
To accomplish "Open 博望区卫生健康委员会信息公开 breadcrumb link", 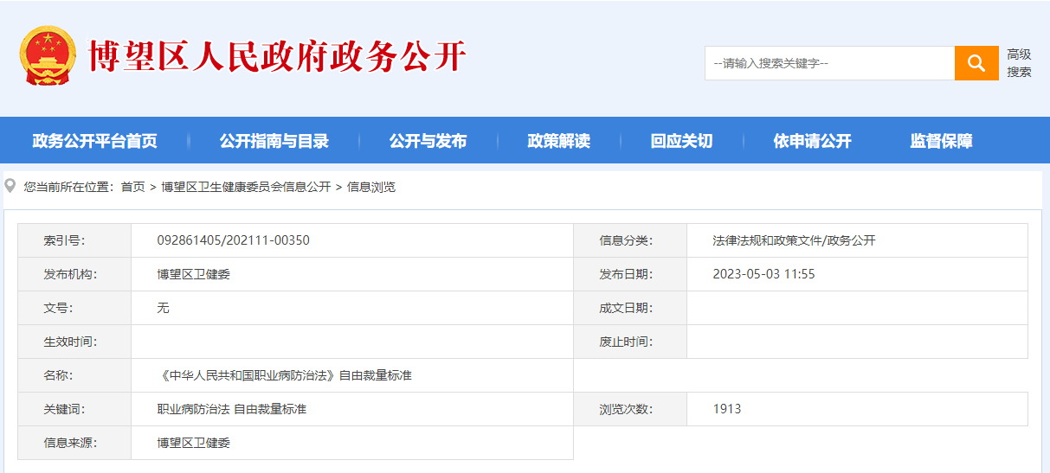I will [246, 187].
